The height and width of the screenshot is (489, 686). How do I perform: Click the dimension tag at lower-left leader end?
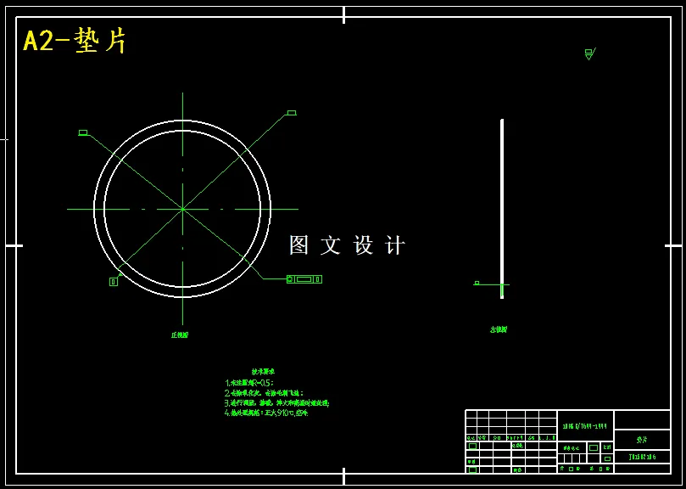click(114, 282)
